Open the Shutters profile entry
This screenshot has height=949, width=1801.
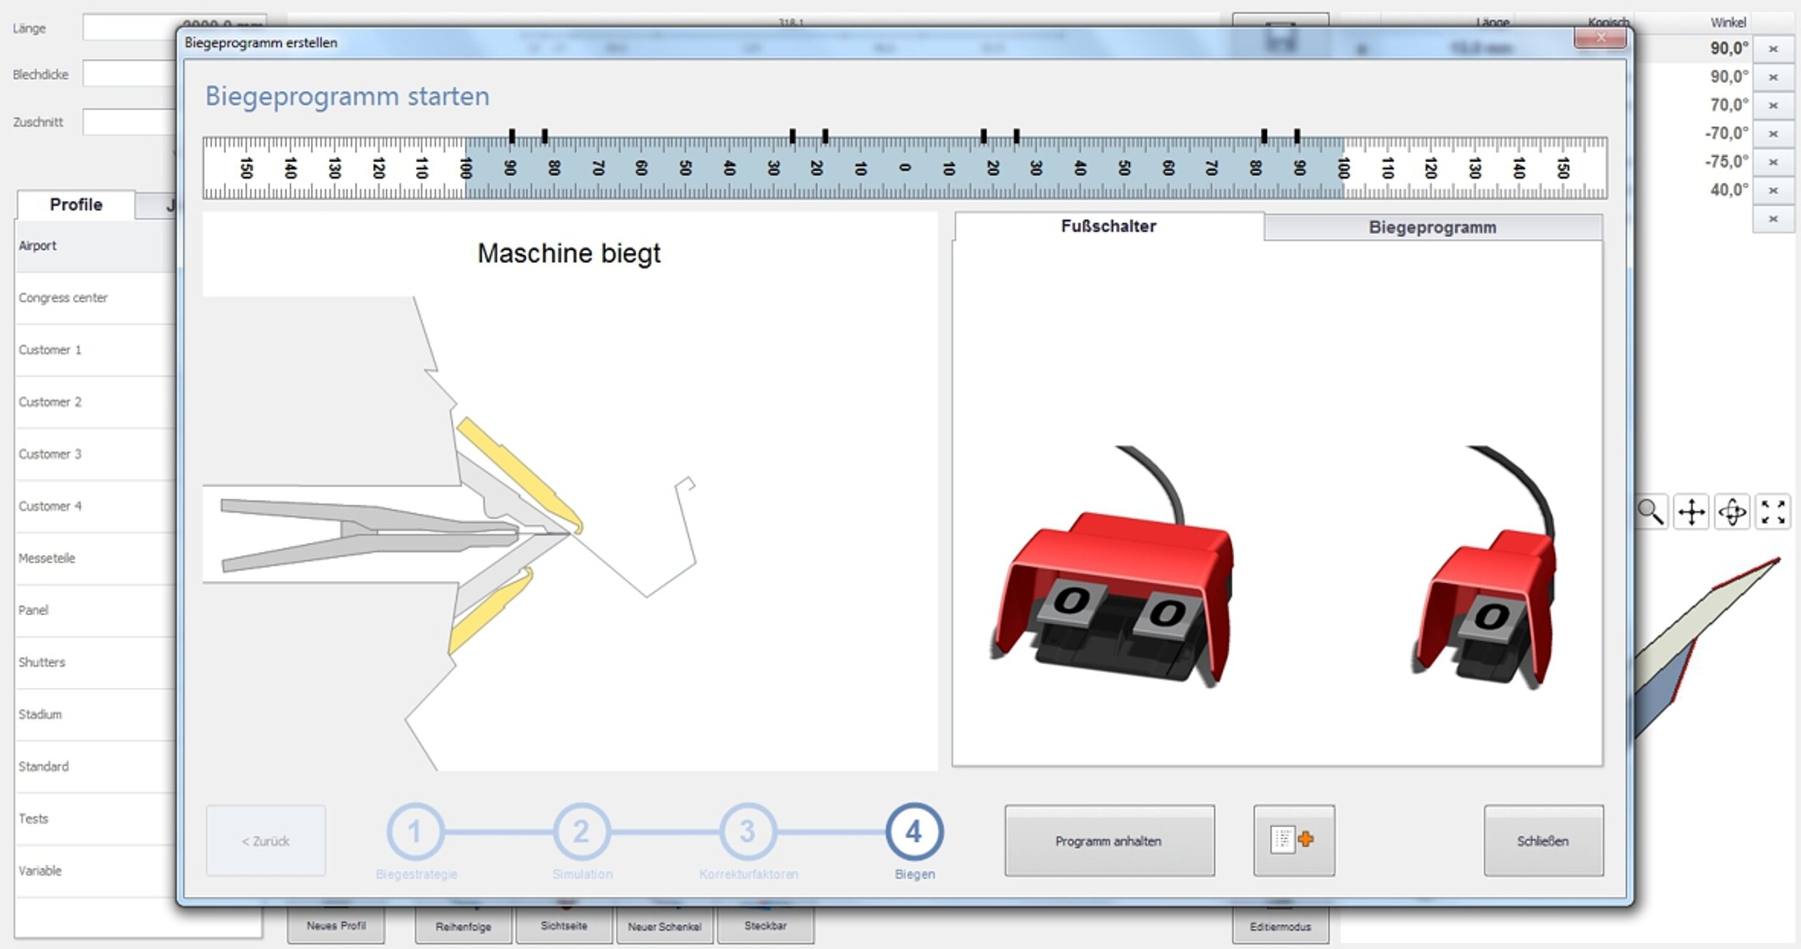click(42, 662)
